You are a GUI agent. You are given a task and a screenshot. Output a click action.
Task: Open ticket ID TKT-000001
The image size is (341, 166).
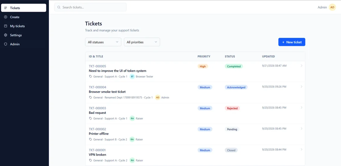(97, 150)
